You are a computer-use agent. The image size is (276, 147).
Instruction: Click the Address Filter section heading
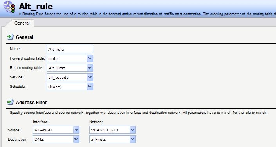point(31,103)
